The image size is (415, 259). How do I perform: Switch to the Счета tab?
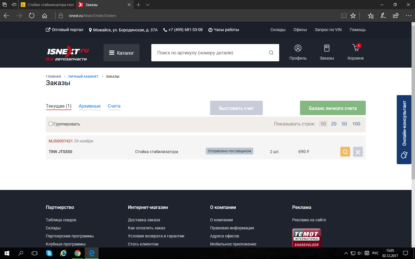coord(114,106)
